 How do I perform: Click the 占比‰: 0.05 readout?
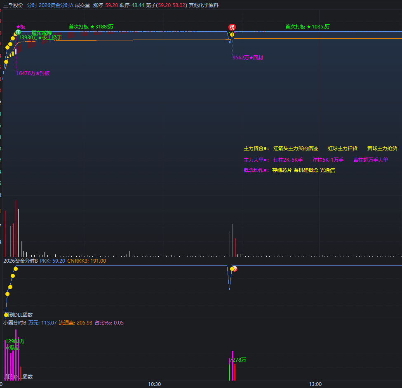coord(109,322)
